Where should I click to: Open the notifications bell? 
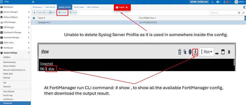[225, 2]
